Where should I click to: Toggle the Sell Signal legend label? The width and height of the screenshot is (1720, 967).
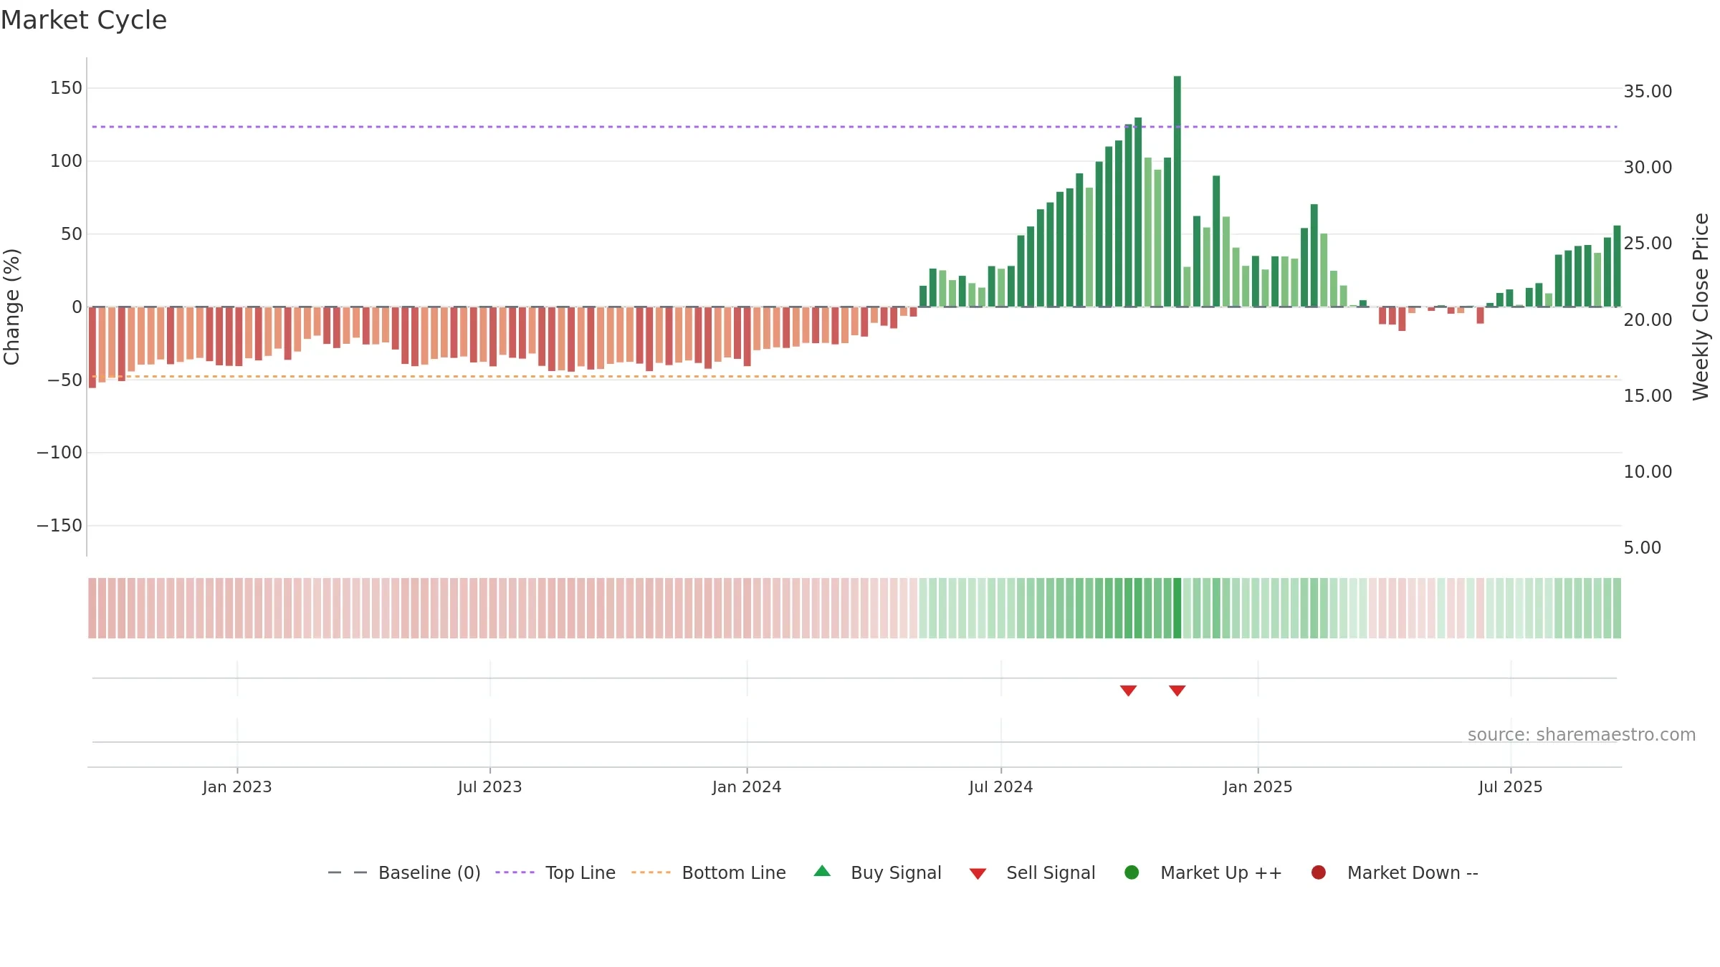tap(1051, 873)
